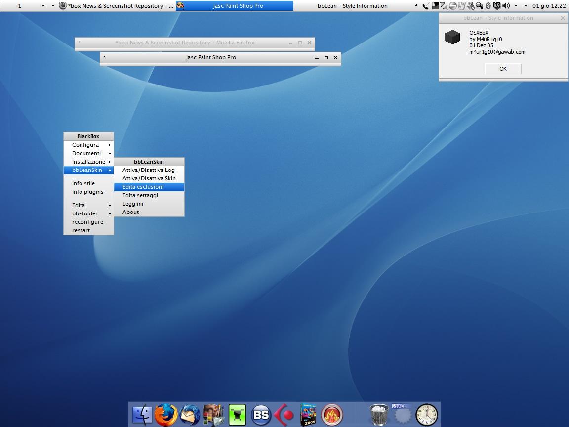Click the left arrow before the clock
The width and height of the screenshot is (569, 427).
[516, 6]
